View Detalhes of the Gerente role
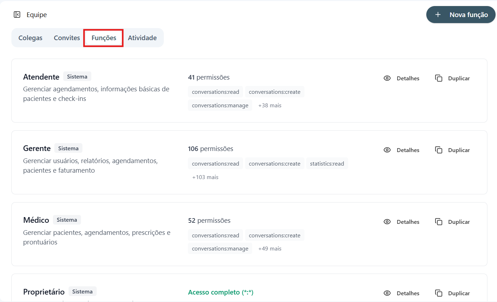497x302 pixels. [x=402, y=150]
